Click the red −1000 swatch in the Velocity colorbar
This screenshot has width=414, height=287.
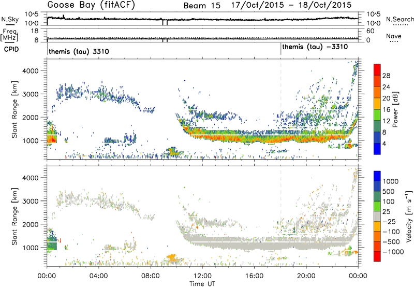coord(377,256)
